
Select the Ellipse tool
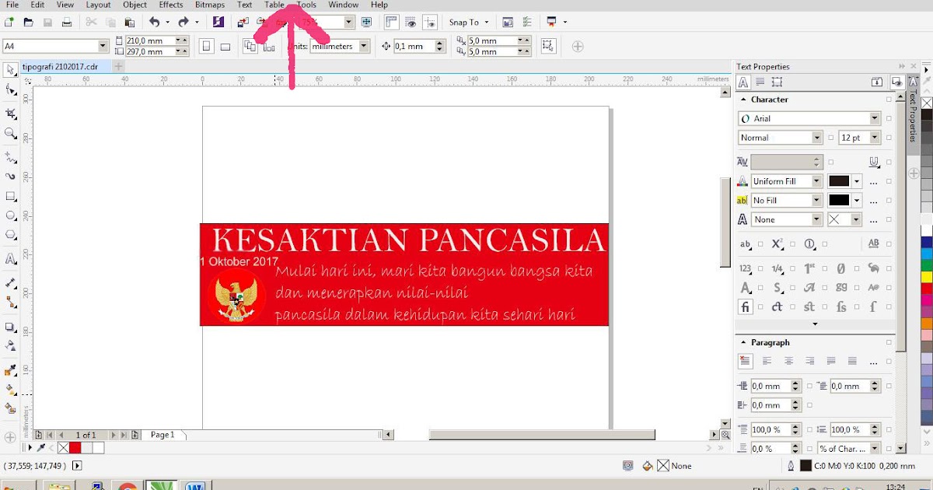point(10,215)
